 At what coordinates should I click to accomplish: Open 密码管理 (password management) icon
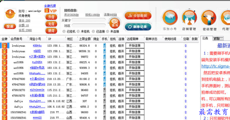209,18
